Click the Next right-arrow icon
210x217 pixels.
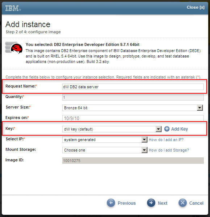point(151,203)
